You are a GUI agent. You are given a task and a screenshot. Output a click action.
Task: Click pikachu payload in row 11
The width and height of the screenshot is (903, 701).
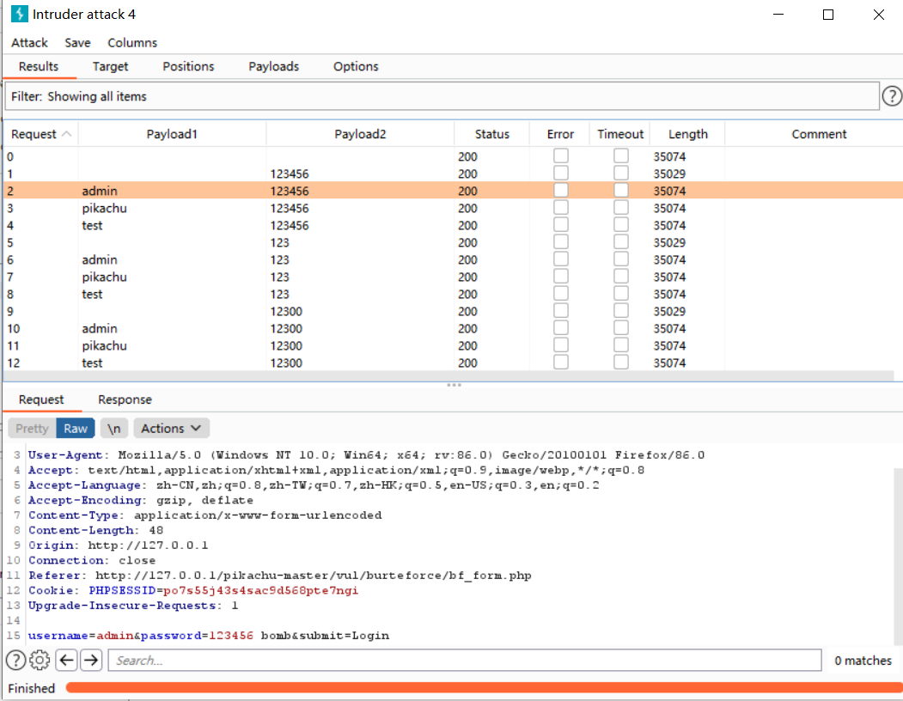(x=104, y=345)
